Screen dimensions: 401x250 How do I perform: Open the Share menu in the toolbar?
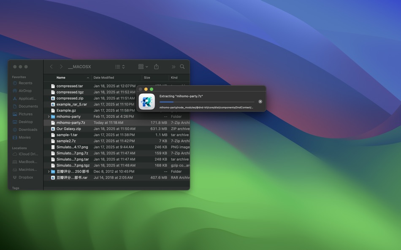pyautogui.click(x=156, y=66)
